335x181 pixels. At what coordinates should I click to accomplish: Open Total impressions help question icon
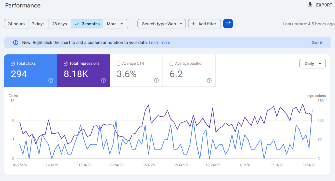coord(104,80)
